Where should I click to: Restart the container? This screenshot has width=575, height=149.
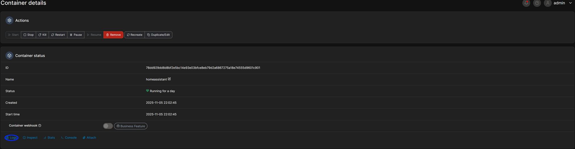coord(58,35)
